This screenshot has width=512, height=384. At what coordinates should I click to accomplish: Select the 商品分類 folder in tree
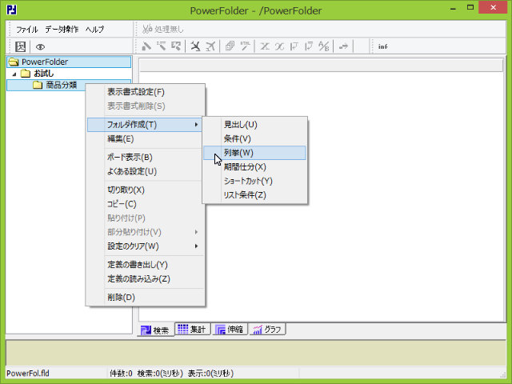61,86
